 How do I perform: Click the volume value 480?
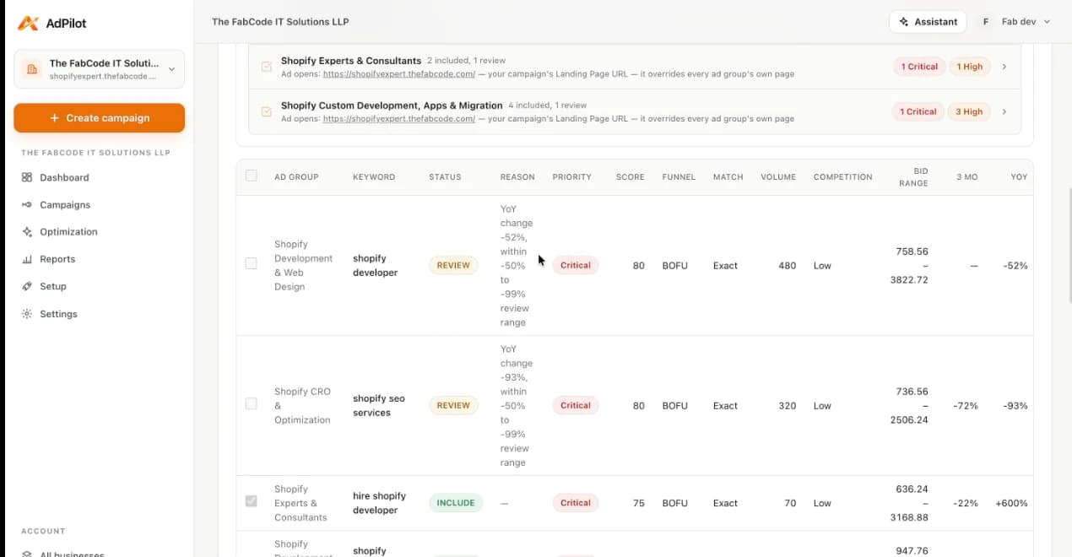tap(787, 266)
